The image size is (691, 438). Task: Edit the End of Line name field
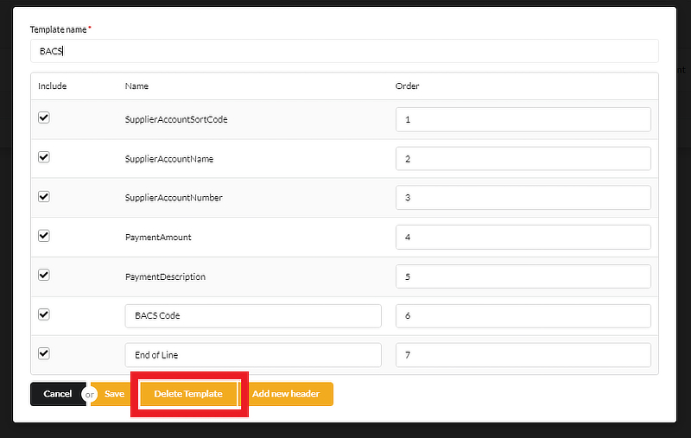pos(252,355)
